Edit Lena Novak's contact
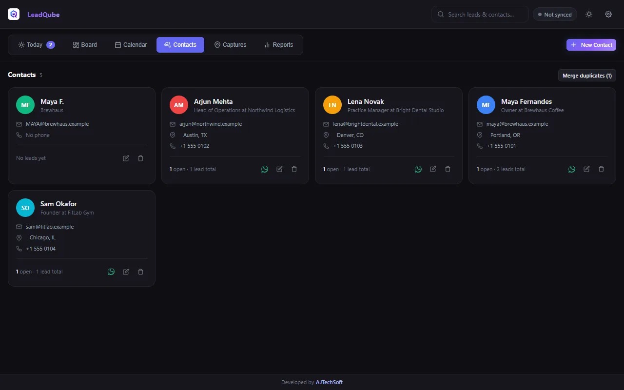This screenshot has width=624, height=390. [433, 169]
